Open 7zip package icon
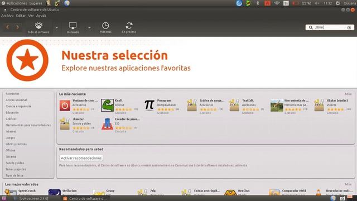 142,192
